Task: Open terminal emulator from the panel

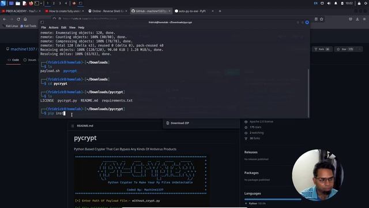Action: pos(37,3)
